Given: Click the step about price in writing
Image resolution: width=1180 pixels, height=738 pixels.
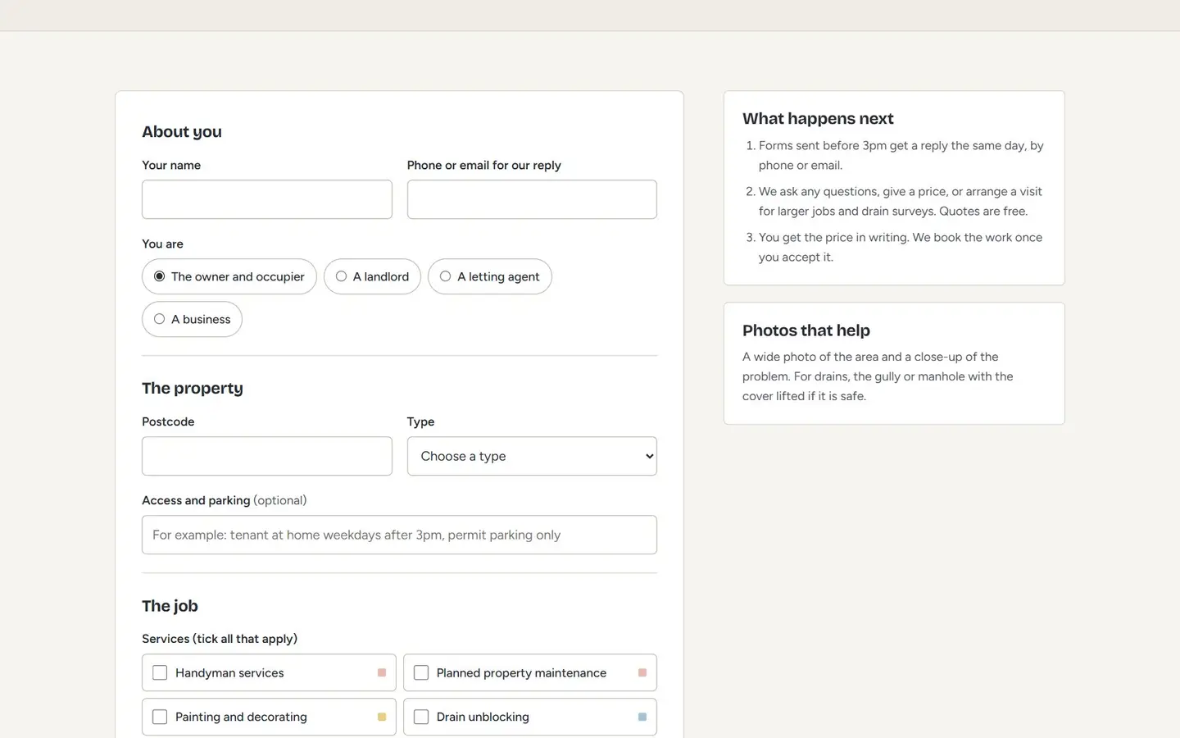Looking at the screenshot, I should click(x=901, y=247).
